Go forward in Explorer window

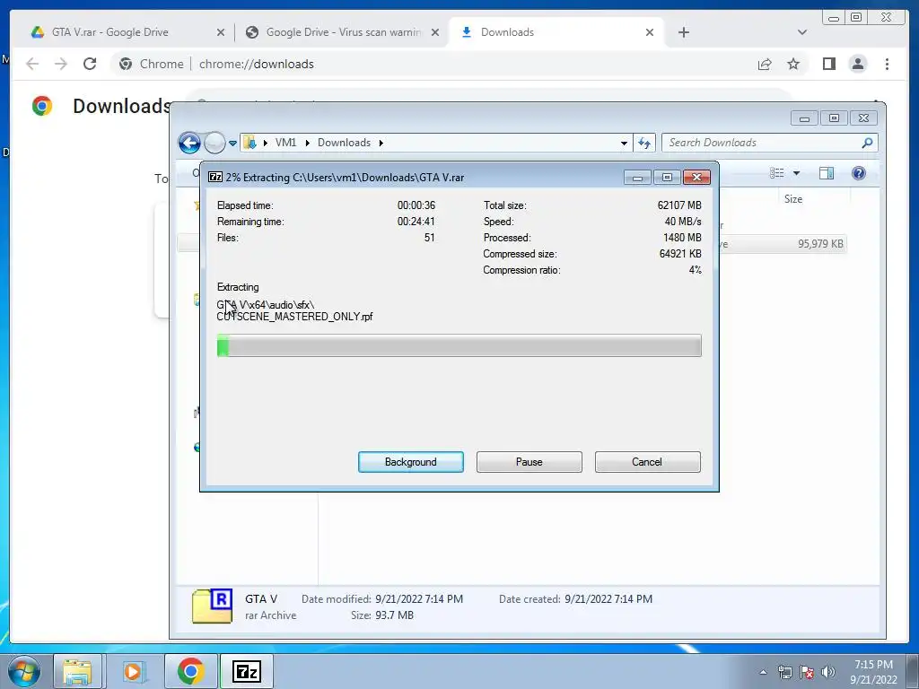[214, 143]
